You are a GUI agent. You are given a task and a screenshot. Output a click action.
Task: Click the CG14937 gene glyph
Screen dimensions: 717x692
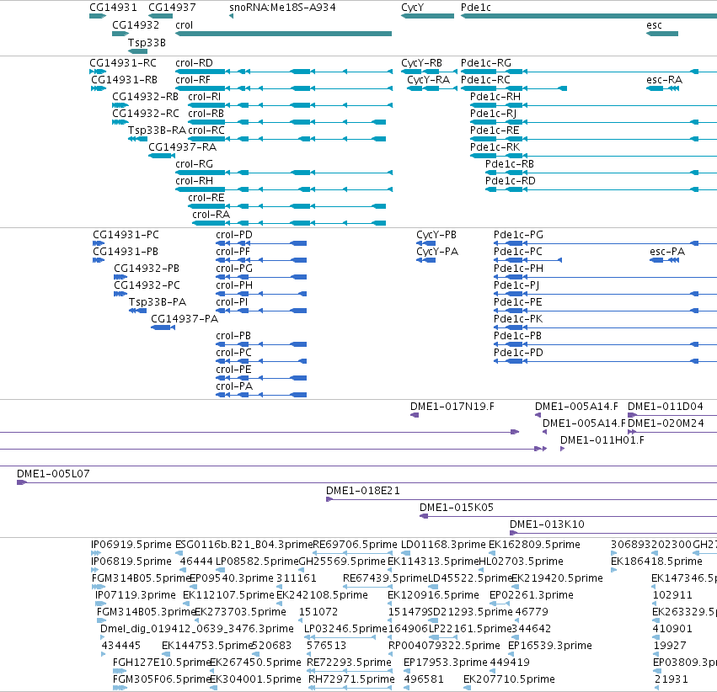(x=160, y=16)
